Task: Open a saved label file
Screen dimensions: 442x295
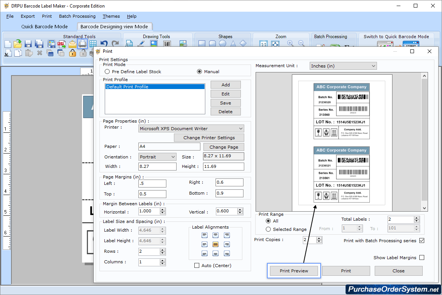Action: click(x=17, y=43)
